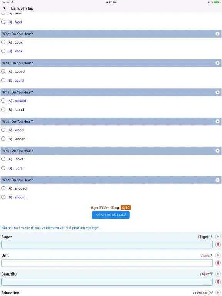Play audio for the cooed/could question
Image resolution: width=222 pixels, height=296 pixels.
217,63
